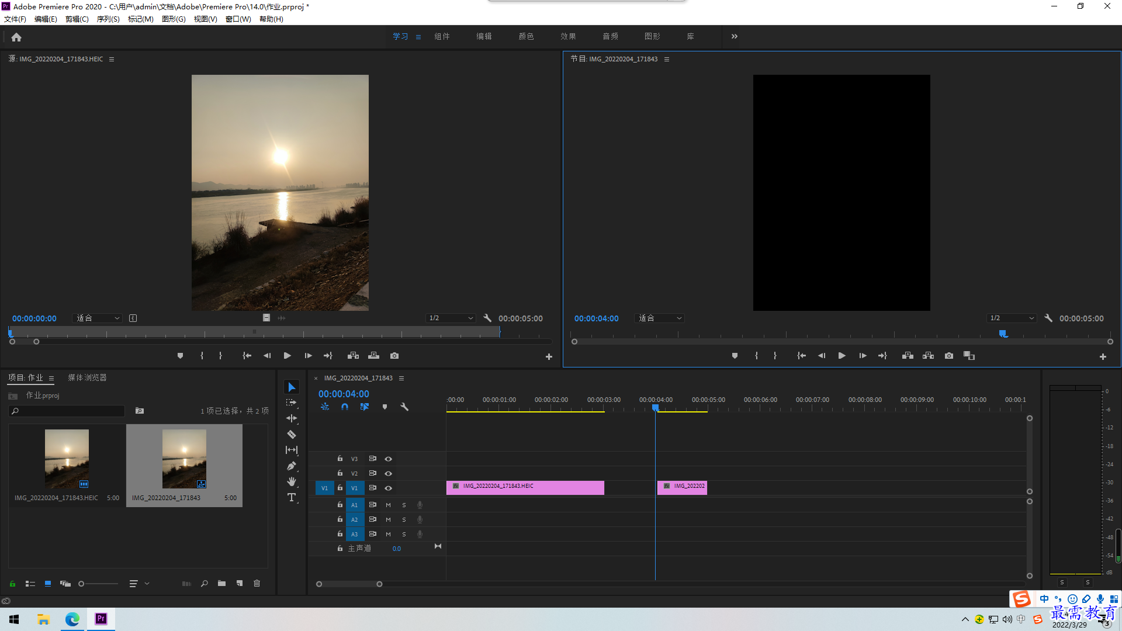Open the program monitor playback resolution dropdown

click(1012, 318)
